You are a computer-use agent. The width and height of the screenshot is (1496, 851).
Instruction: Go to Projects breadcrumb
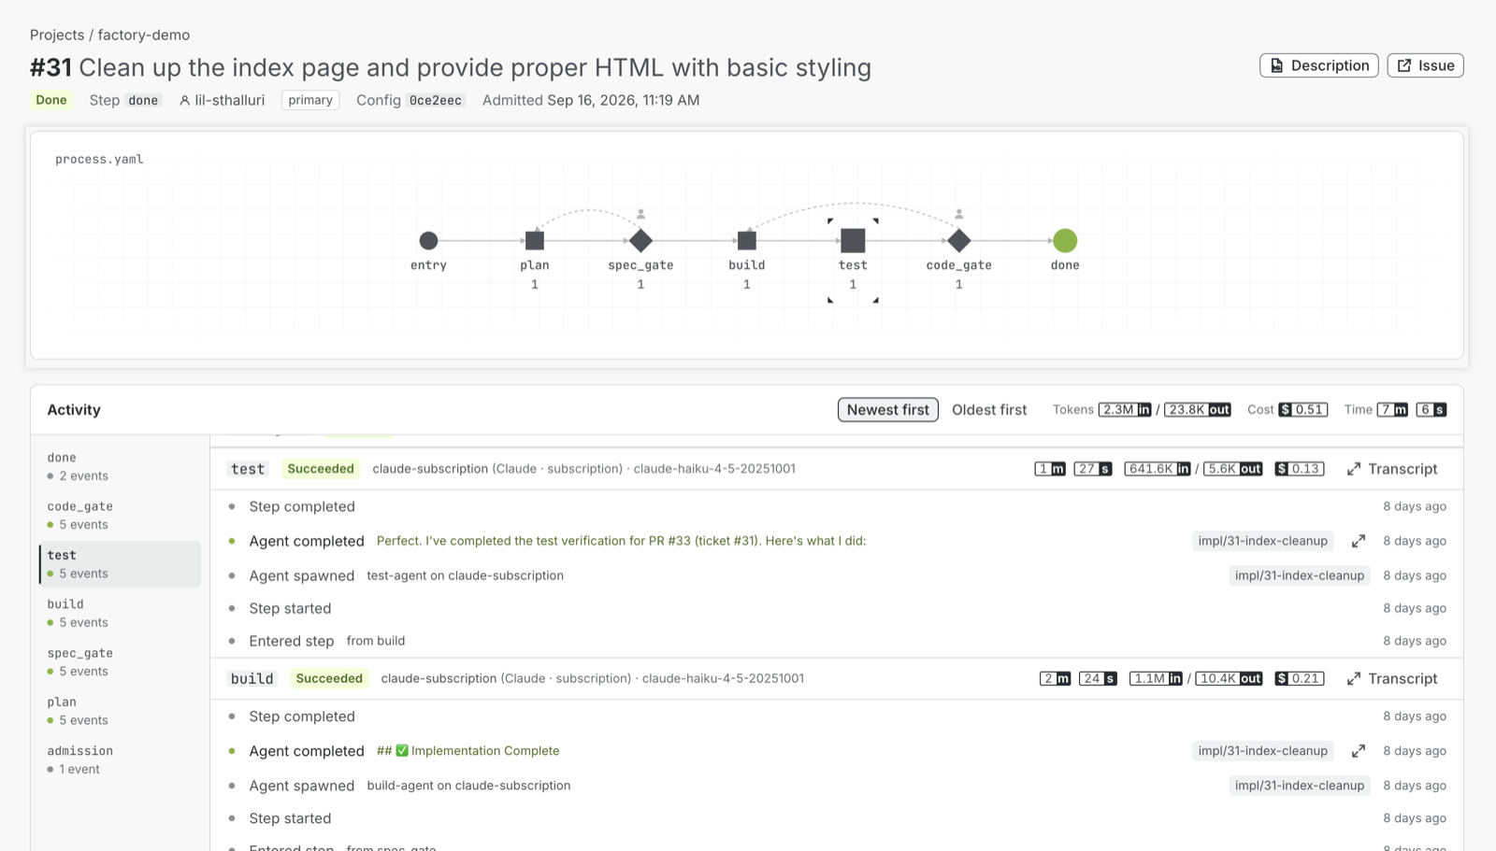tap(57, 35)
